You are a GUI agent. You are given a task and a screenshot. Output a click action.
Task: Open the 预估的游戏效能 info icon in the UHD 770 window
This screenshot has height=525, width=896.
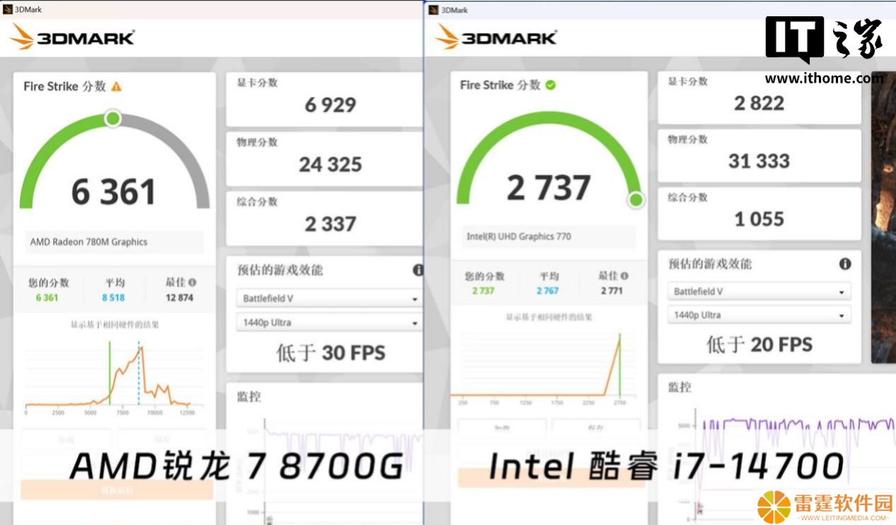tap(845, 264)
